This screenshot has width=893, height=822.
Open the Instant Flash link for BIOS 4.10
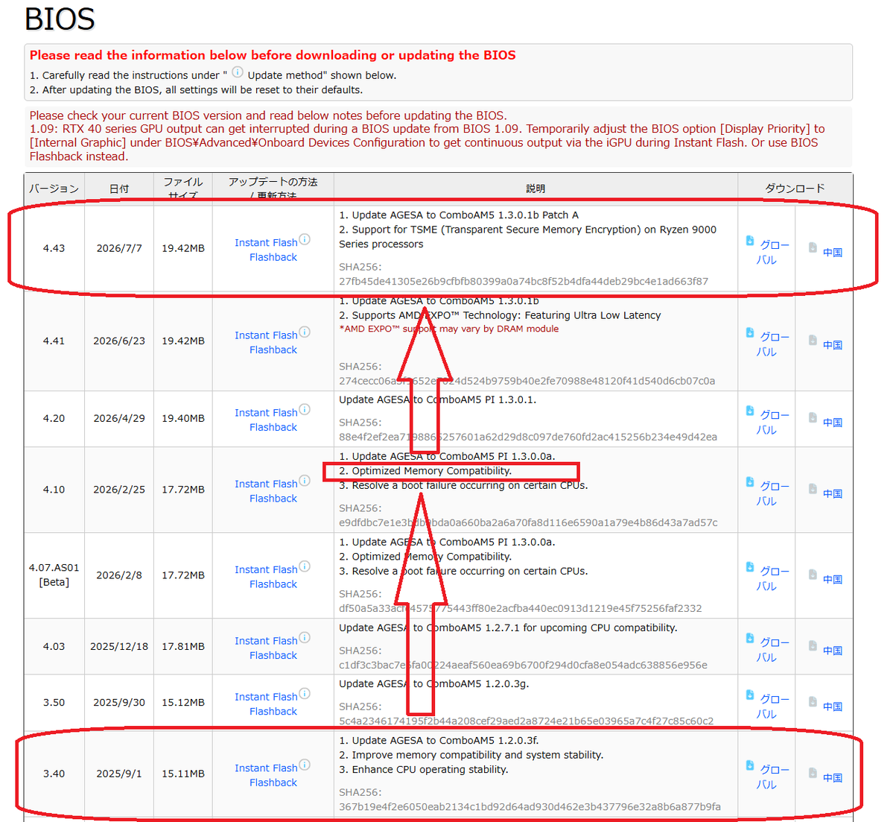(x=266, y=484)
